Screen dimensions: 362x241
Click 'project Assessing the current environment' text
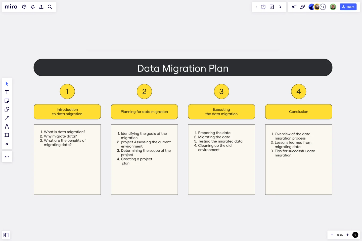146,144
